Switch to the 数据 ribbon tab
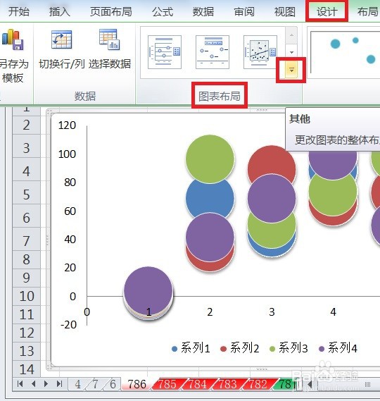The width and height of the screenshot is (380, 401). [x=203, y=12]
